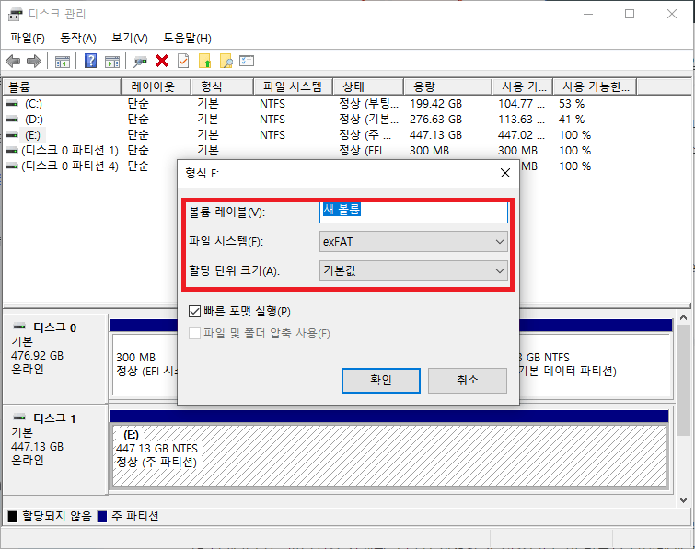695x549 pixels.
Task: Click the 41 % free value
Action: [572, 120]
